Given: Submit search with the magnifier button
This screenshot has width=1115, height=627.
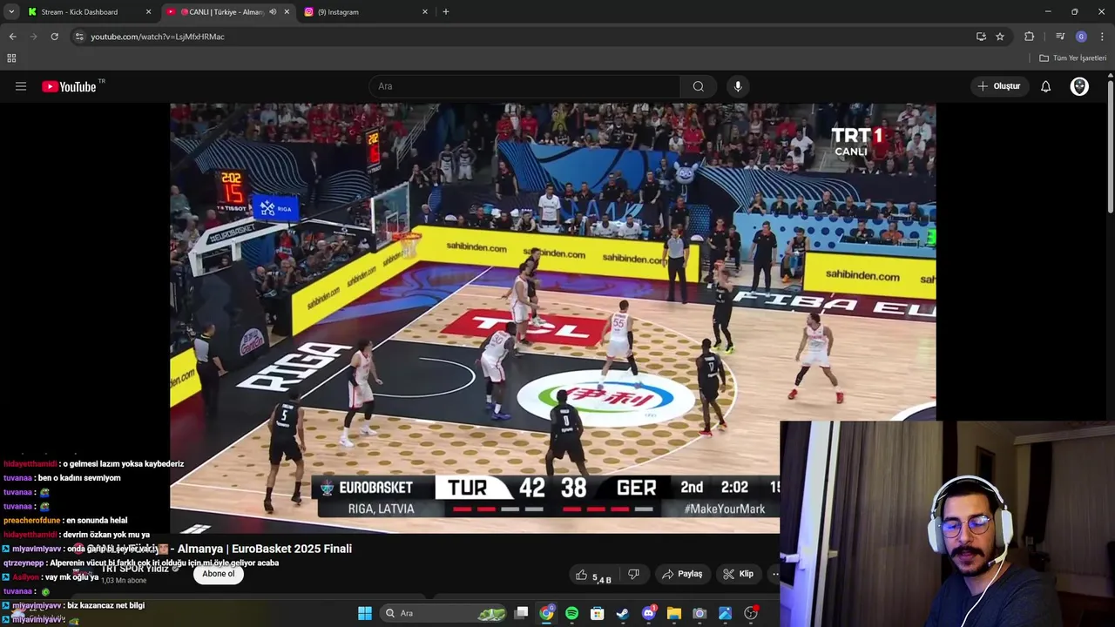Looking at the screenshot, I should point(699,86).
